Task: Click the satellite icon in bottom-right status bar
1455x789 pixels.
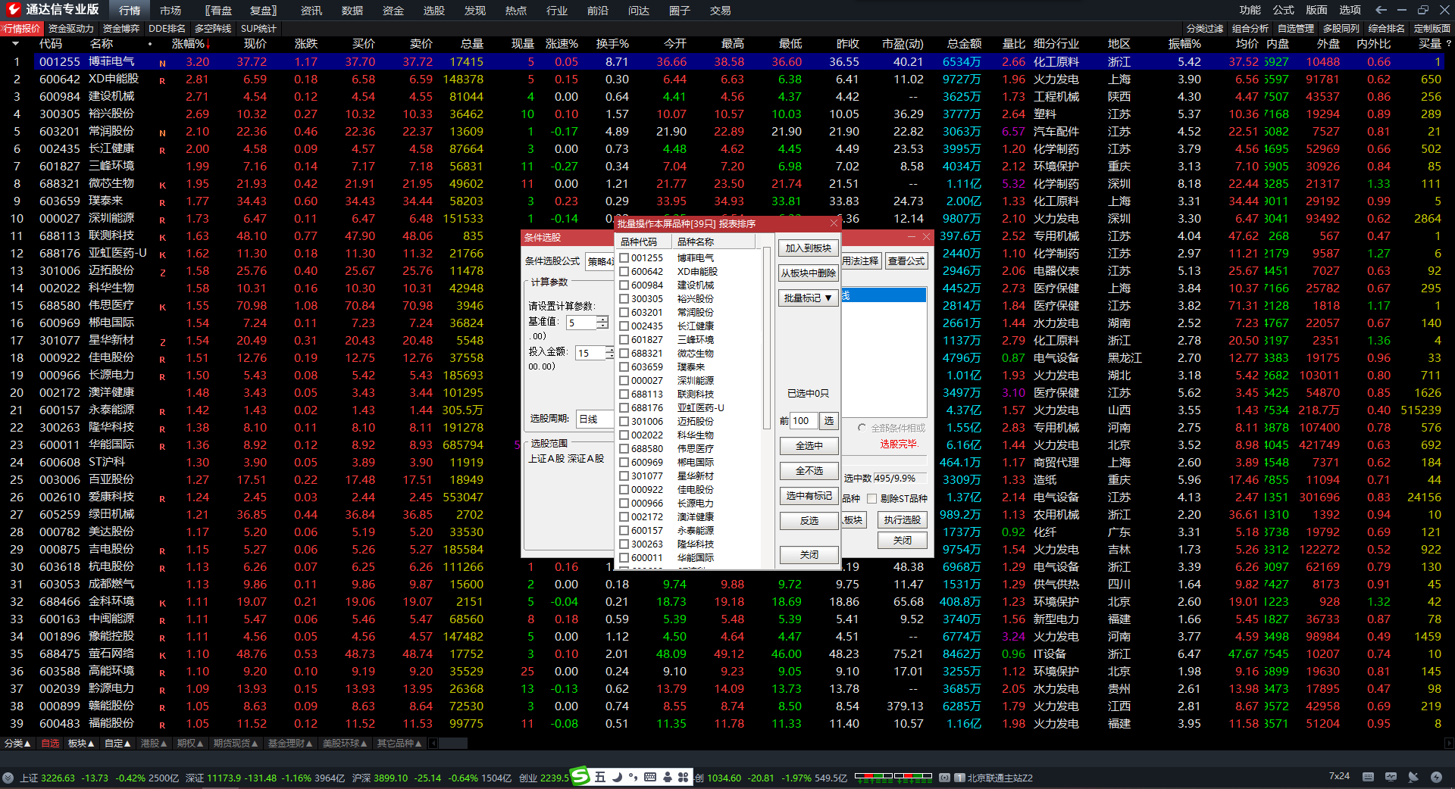Action: pyautogui.click(x=1413, y=777)
